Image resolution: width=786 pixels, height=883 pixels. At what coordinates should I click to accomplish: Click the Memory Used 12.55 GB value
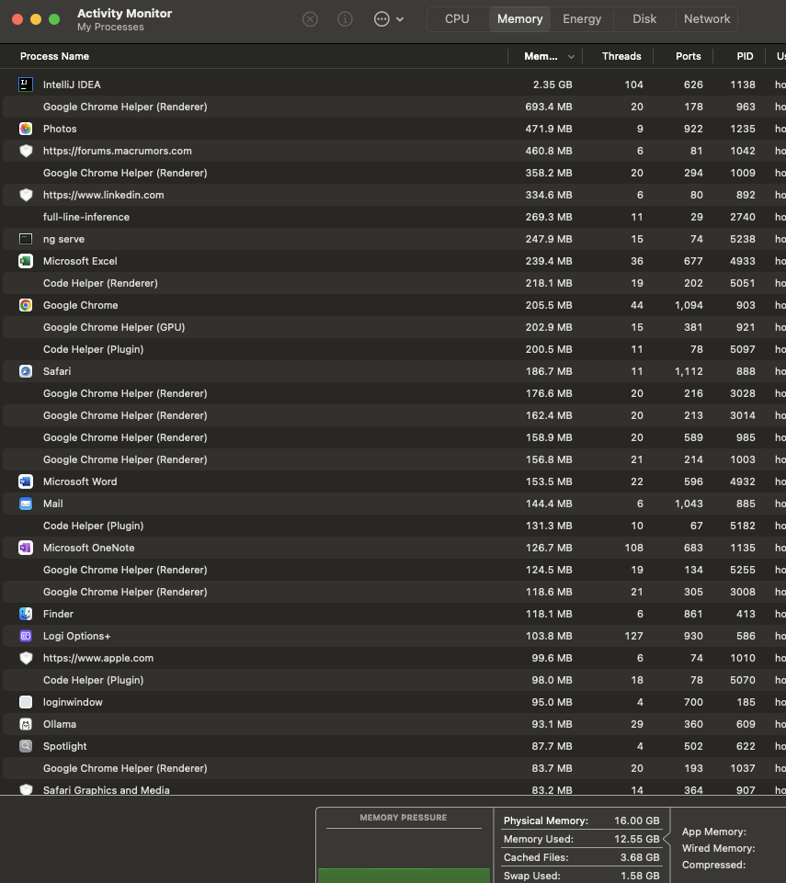point(637,839)
